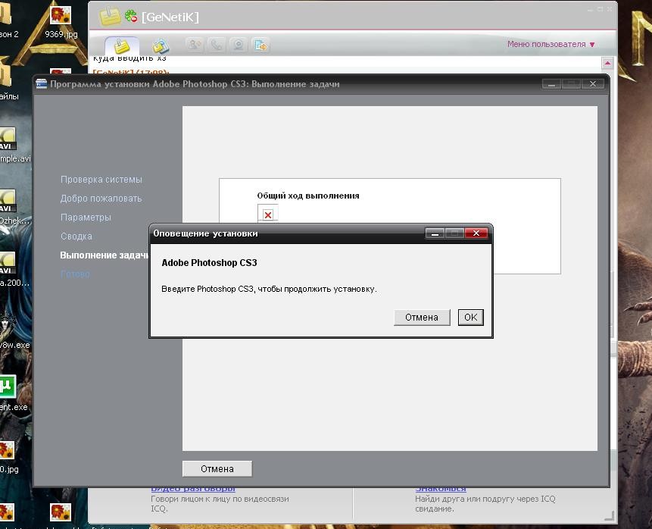652x529 pixels.
Task: Click the Параметры step in the installer sidebar
Action: click(x=86, y=217)
